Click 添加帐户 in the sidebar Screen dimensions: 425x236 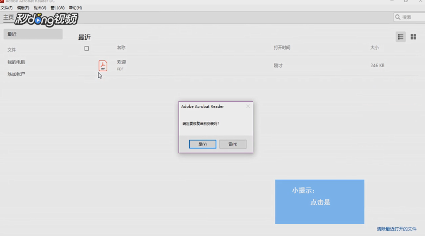17,74
